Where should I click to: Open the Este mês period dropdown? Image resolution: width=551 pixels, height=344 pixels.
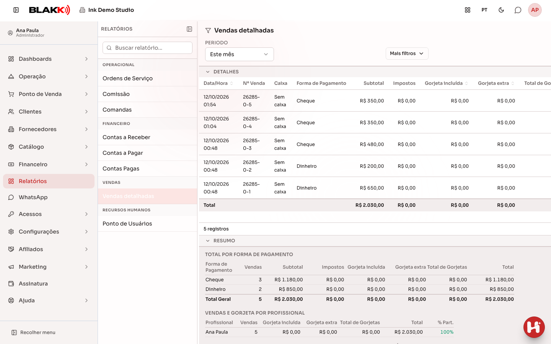click(x=240, y=54)
